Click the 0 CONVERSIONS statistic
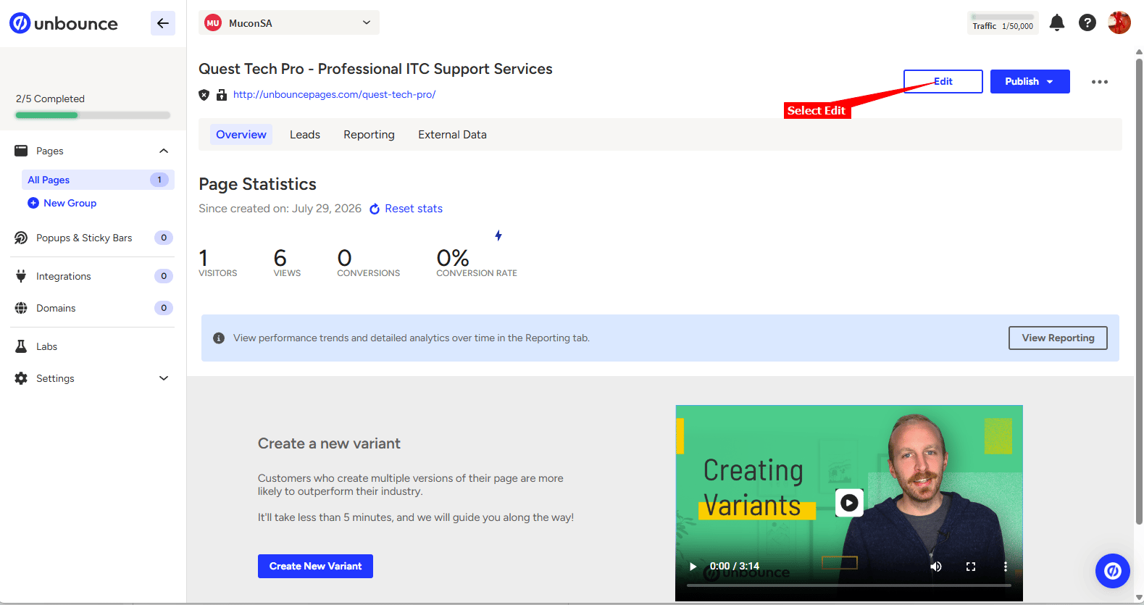This screenshot has height=605, width=1144. tap(368, 263)
